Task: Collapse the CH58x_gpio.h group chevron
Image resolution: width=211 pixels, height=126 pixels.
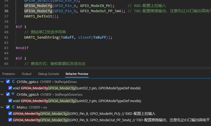Action: coord(2,94)
